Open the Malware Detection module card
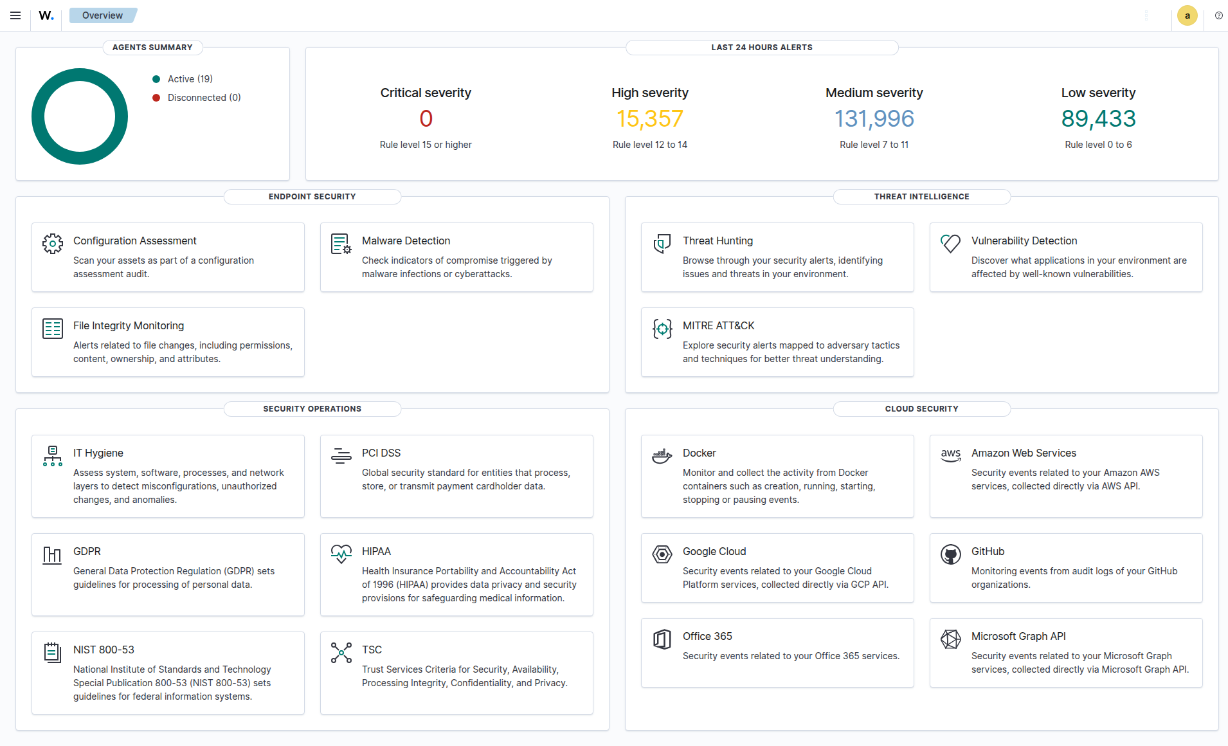Image resolution: width=1228 pixels, height=746 pixels. [456, 257]
